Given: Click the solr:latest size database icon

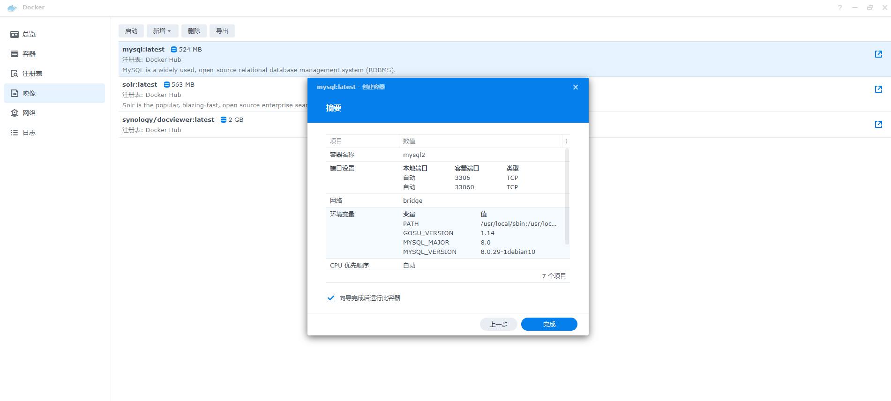Looking at the screenshot, I should click(x=166, y=84).
